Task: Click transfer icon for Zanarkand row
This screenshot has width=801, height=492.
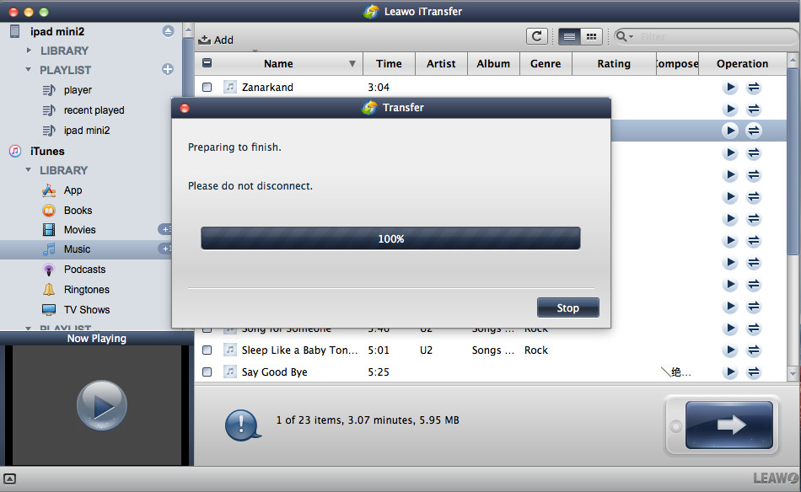Action: click(x=754, y=88)
